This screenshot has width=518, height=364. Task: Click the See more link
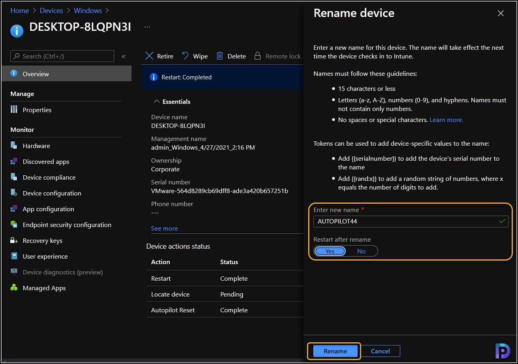pyautogui.click(x=164, y=228)
